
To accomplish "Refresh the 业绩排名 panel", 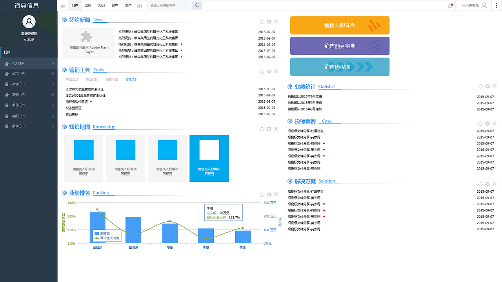I will pyautogui.click(x=262, y=195).
